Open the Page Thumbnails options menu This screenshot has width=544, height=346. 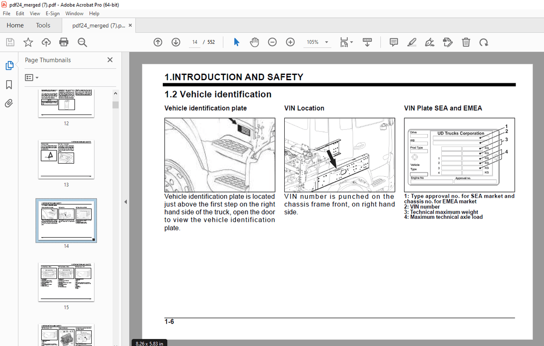click(31, 77)
